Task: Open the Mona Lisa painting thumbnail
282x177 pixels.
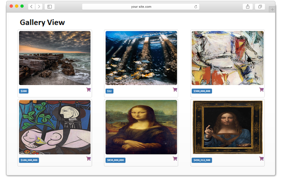Action: (141, 127)
